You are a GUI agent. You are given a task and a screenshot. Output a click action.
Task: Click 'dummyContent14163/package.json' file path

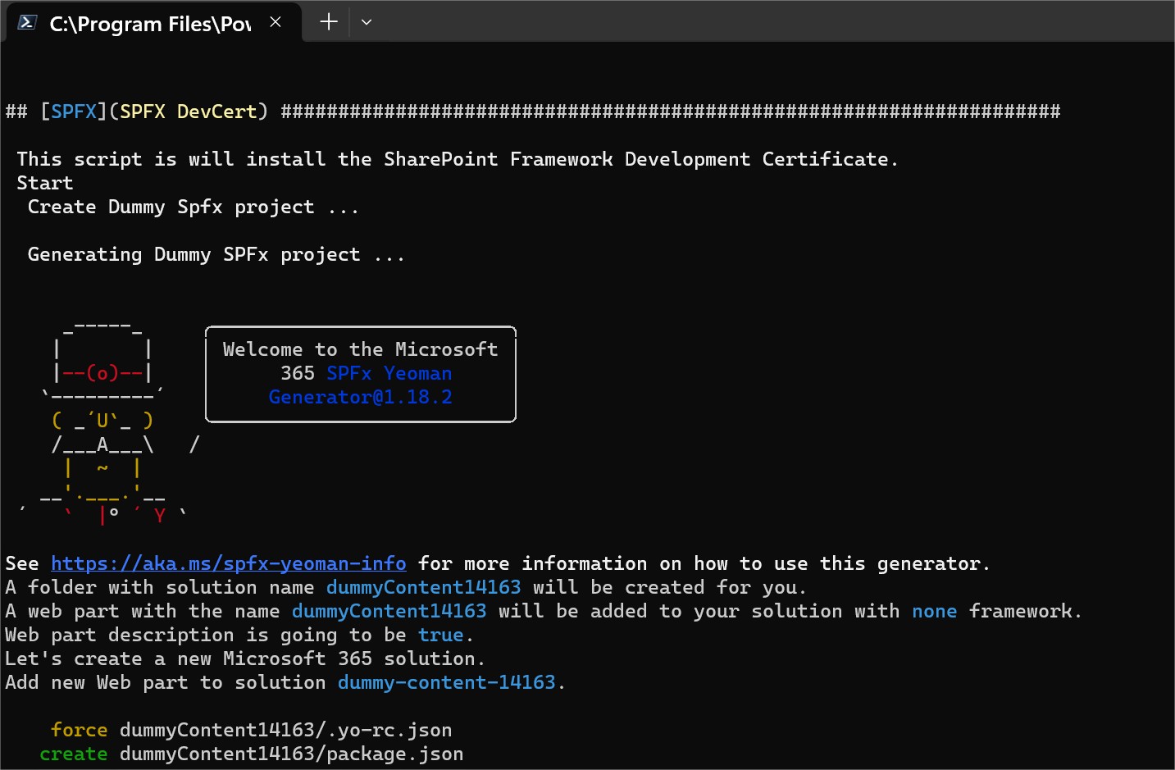292,754
